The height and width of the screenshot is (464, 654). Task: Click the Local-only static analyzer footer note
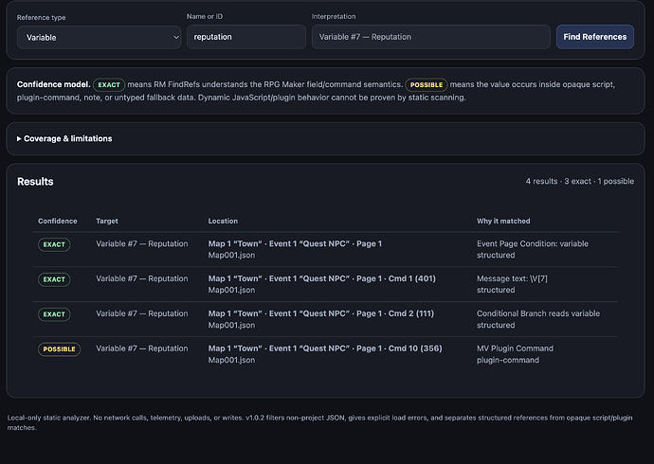319,422
